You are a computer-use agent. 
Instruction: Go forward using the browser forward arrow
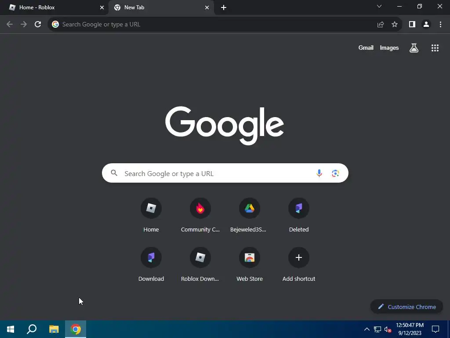click(x=24, y=25)
